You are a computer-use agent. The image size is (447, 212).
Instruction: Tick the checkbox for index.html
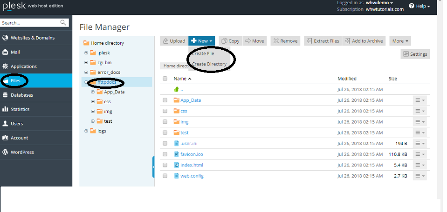point(165,165)
